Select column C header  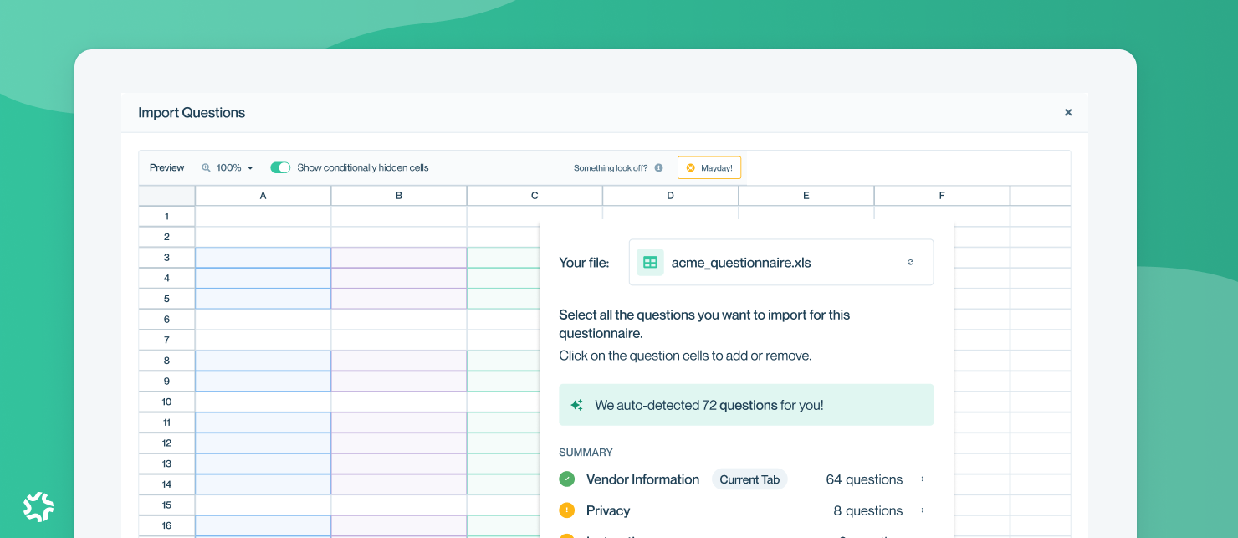point(535,196)
